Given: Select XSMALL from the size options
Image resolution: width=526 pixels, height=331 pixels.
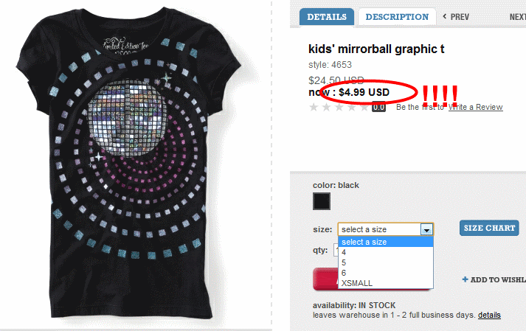Looking at the screenshot, I should (x=357, y=283).
